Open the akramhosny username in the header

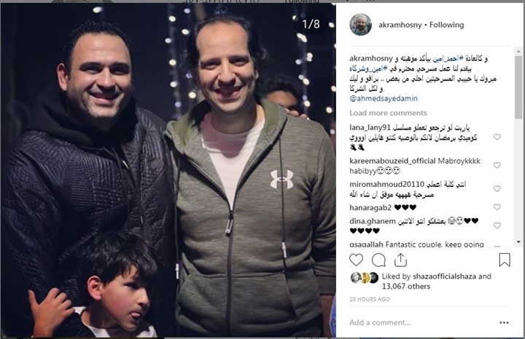point(400,25)
